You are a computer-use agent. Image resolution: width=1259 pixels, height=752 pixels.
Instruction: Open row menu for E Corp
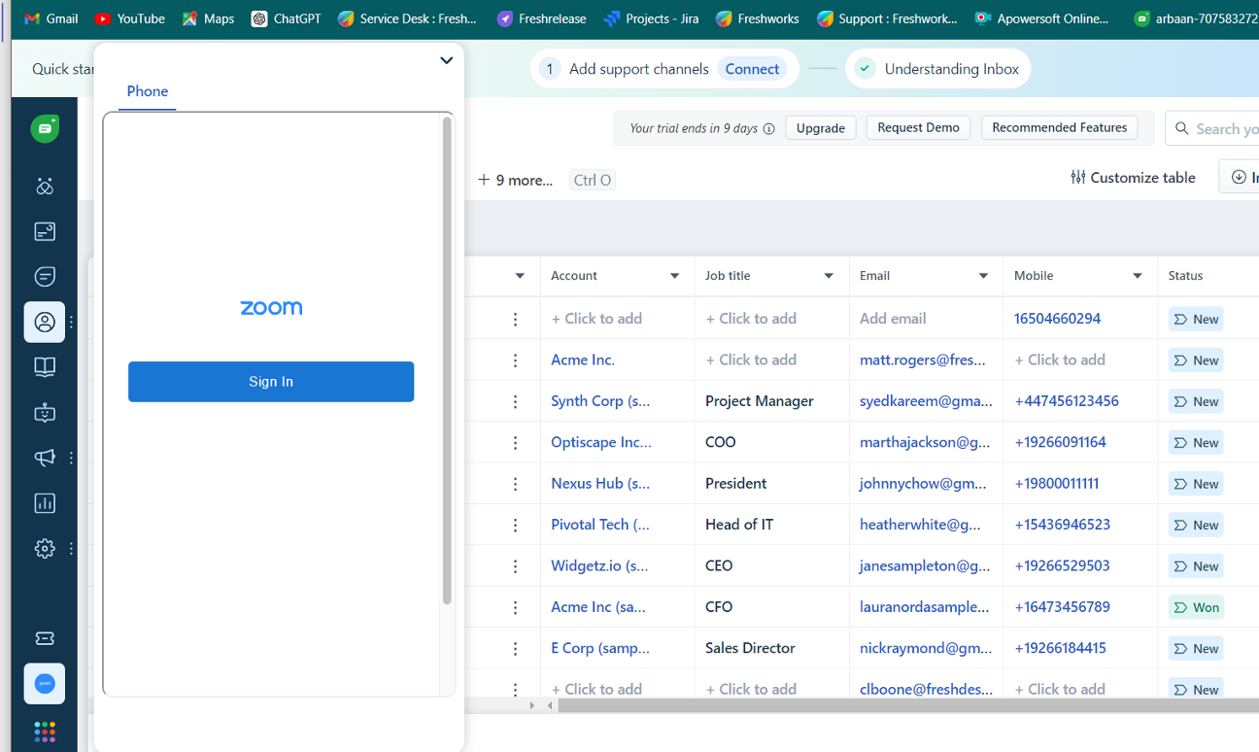pos(515,648)
